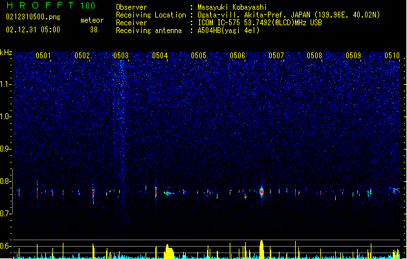Image resolution: width=407 pixels, height=259 pixels.
Task: Click the wide yellow intensity bar after 0504
Action: click(169, 251)
